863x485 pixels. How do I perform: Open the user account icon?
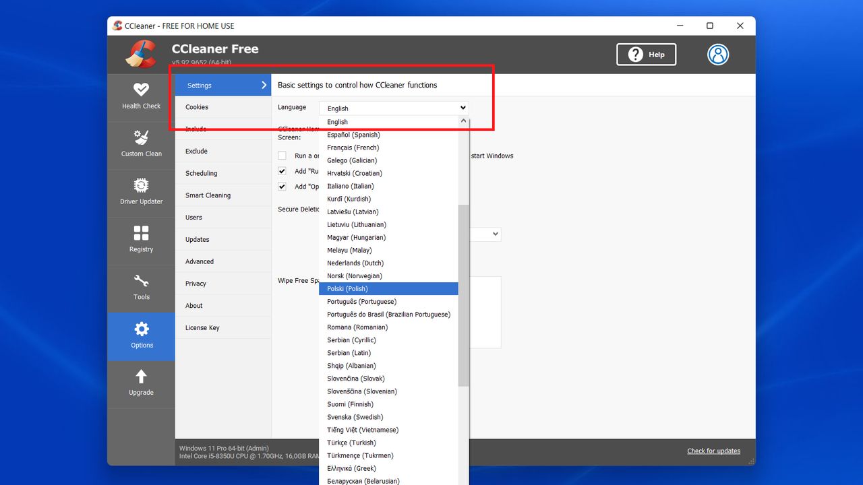tap(717, 55)
